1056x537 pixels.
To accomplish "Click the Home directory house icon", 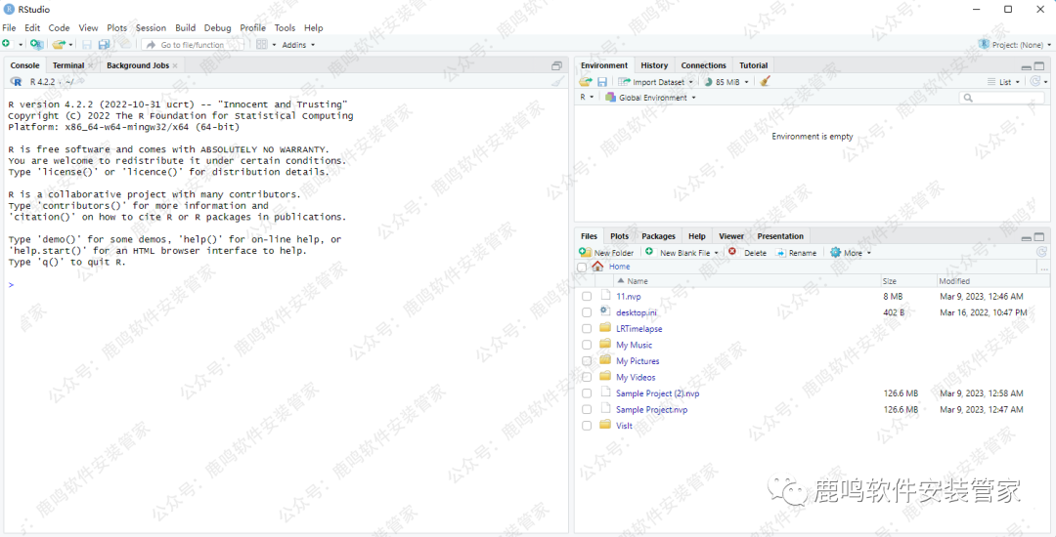I will tap(597, 267).
